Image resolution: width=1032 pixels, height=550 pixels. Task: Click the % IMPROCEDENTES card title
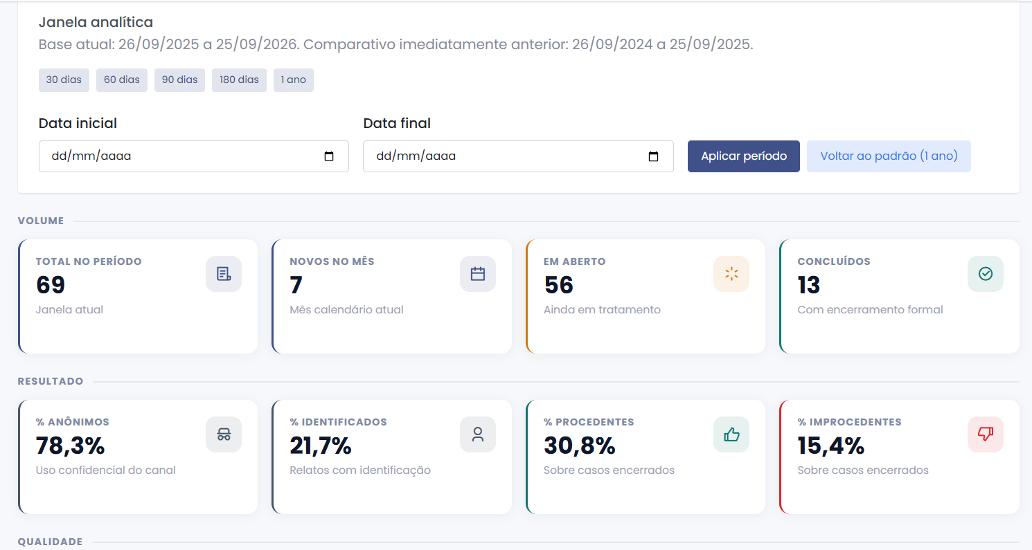pos(849,422)
